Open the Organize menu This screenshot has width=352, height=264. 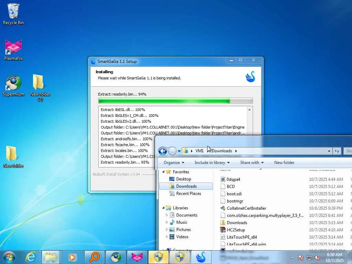pos(174,163)
